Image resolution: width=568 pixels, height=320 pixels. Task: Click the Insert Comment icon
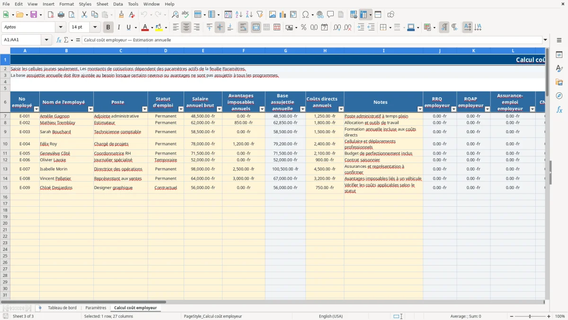[330, 15]
